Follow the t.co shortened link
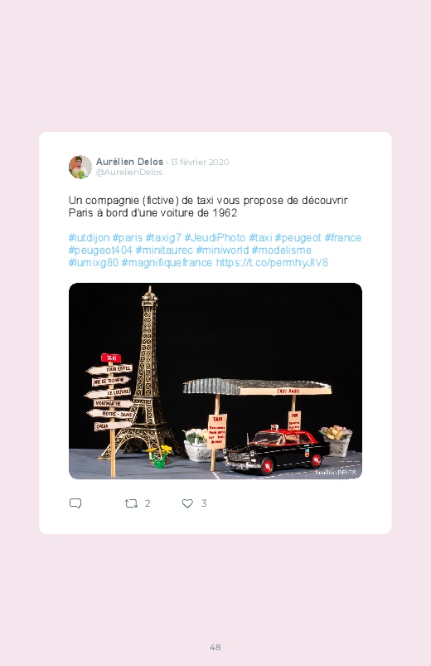 (x=272, y=262)
